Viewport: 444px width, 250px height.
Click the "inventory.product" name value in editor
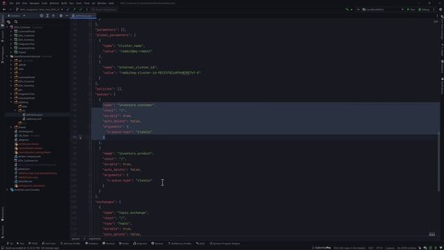pos(136,153)
